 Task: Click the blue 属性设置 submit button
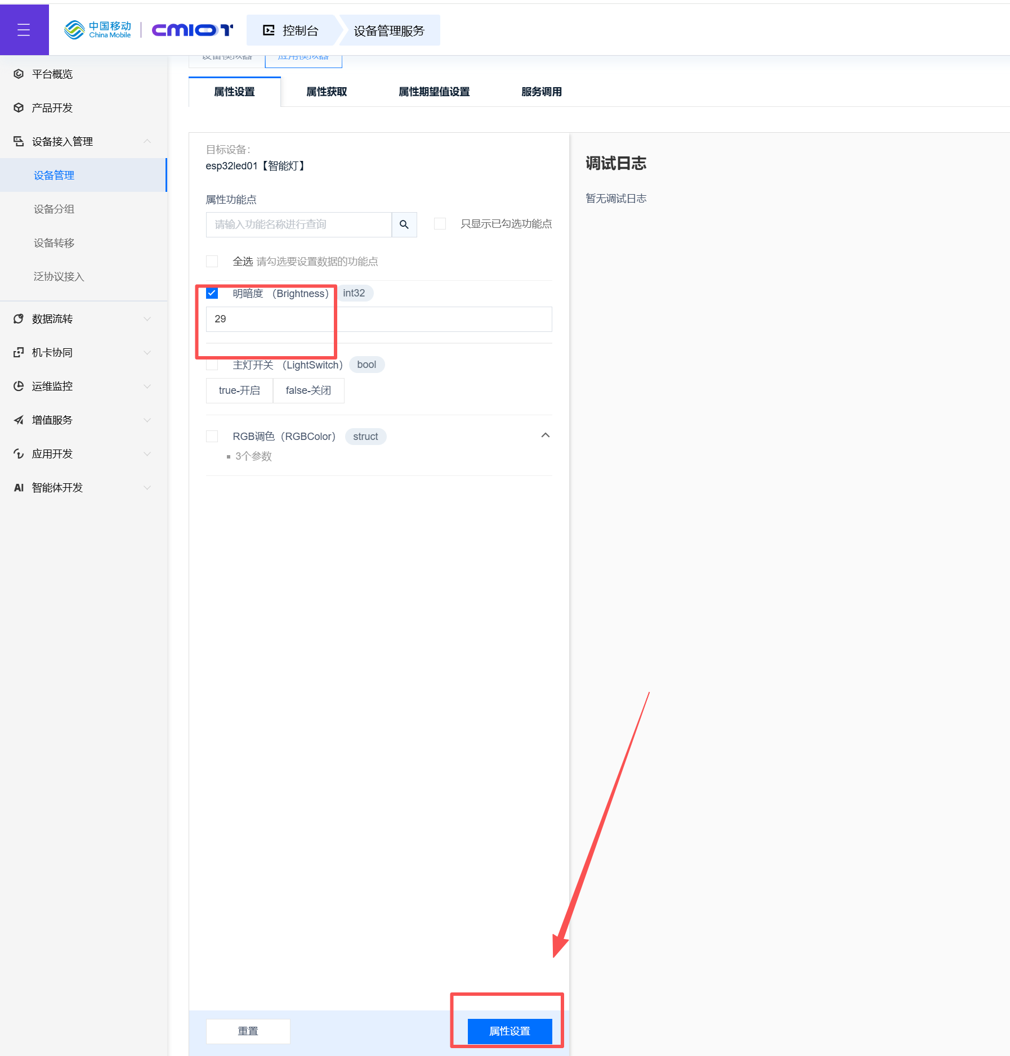(x=510, y=1031)
